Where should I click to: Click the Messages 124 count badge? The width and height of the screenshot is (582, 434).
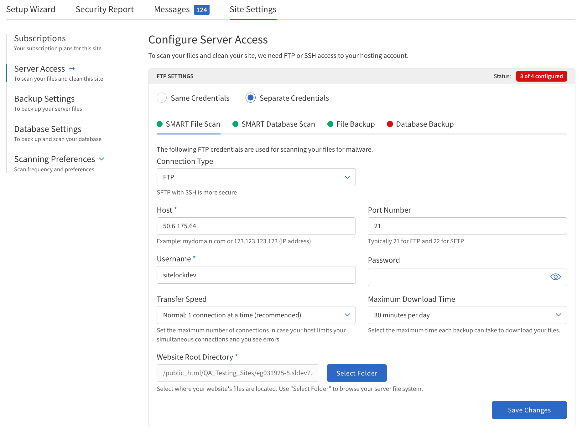(x=201, y=10)
